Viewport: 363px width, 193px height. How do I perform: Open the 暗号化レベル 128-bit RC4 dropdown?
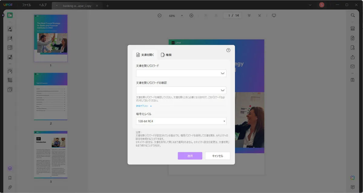click(x=181, y=121)
